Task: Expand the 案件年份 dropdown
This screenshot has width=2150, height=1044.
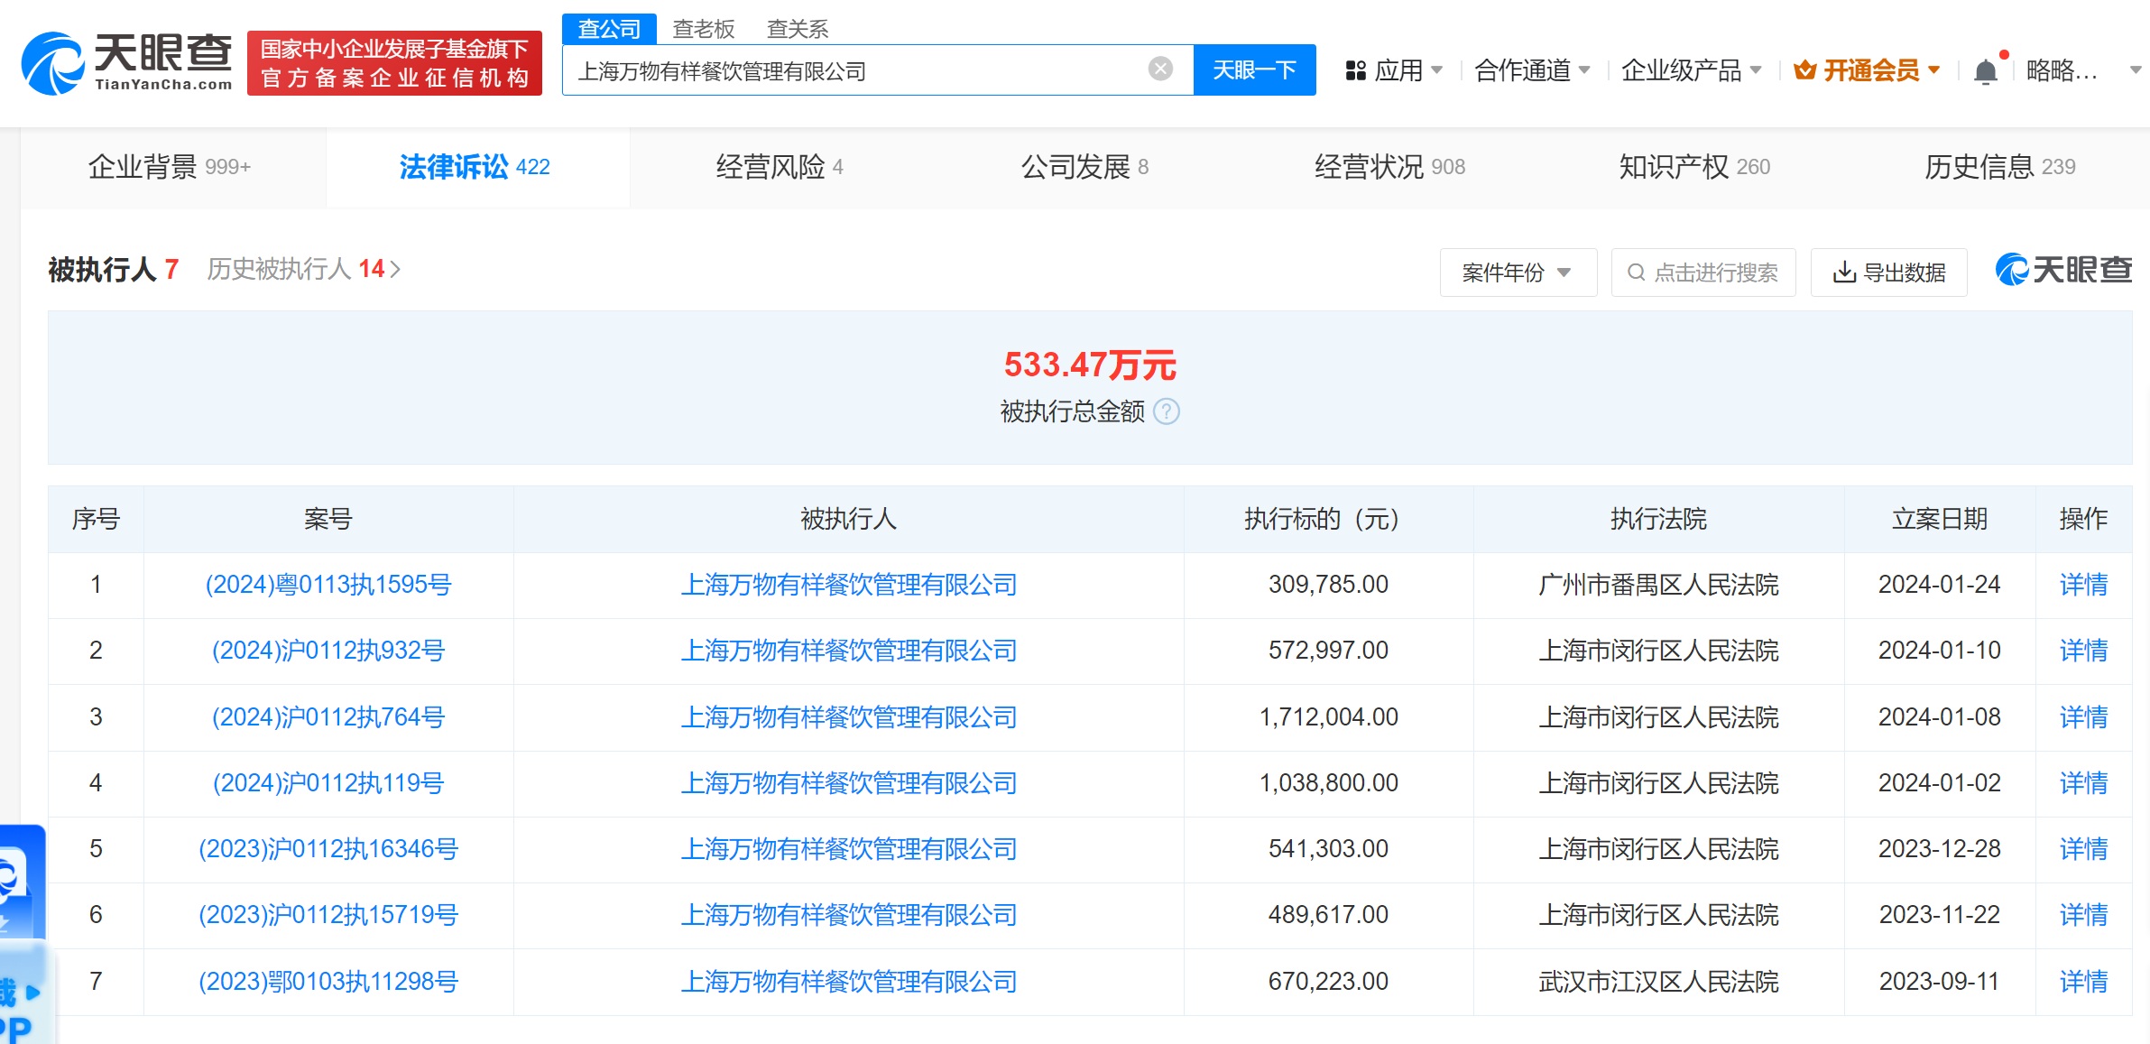Action: [x=1518, y=273]
